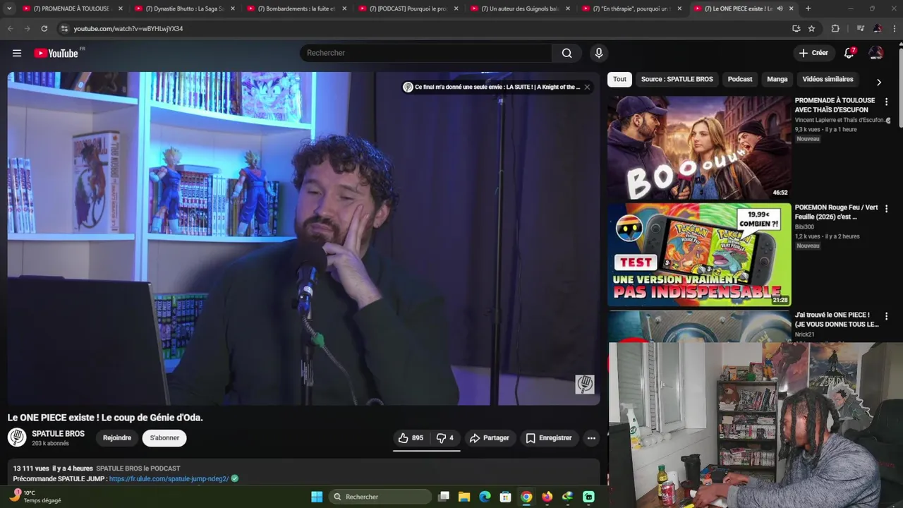Show more filter chips with the right chevron
The image size is (903, 508).
[x=879, y=83]
